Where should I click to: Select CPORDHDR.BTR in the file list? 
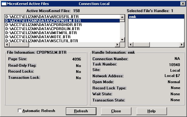click(x=62, y=25)
